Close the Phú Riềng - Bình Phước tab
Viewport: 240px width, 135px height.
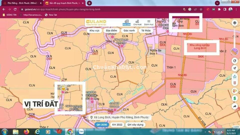tap(41, 3)
